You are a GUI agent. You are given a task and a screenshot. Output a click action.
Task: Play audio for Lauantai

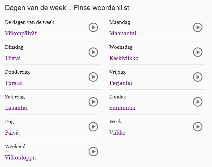pyautogui.click(x=93, y=102)
